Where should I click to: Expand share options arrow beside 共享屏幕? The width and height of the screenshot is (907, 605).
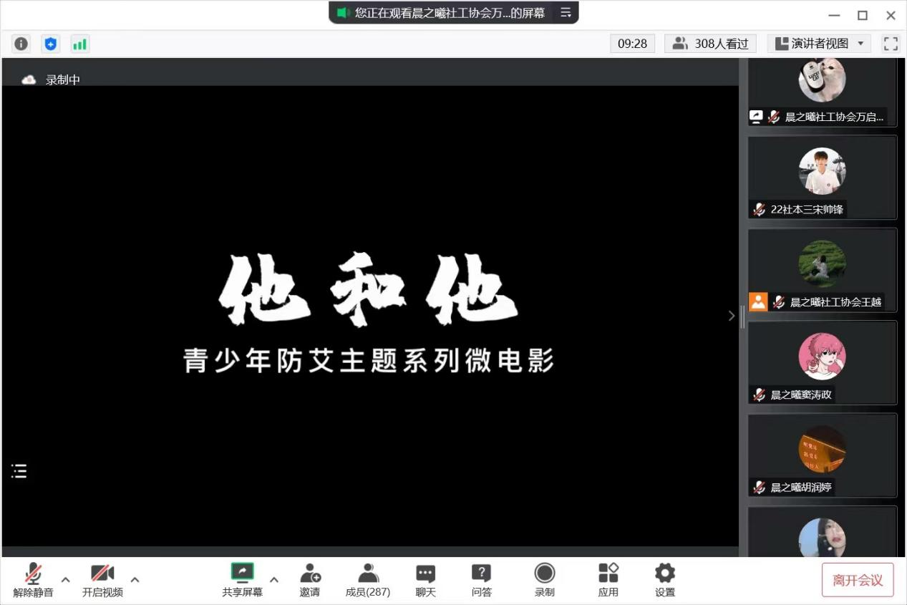(273, 579)
